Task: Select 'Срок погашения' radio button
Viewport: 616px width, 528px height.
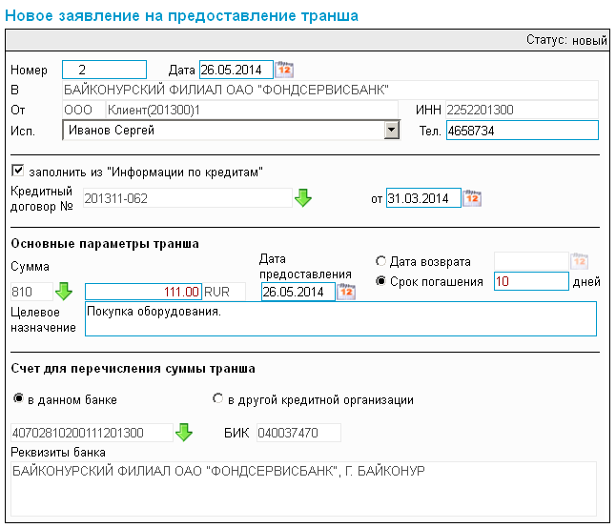Action: [380, 281]
